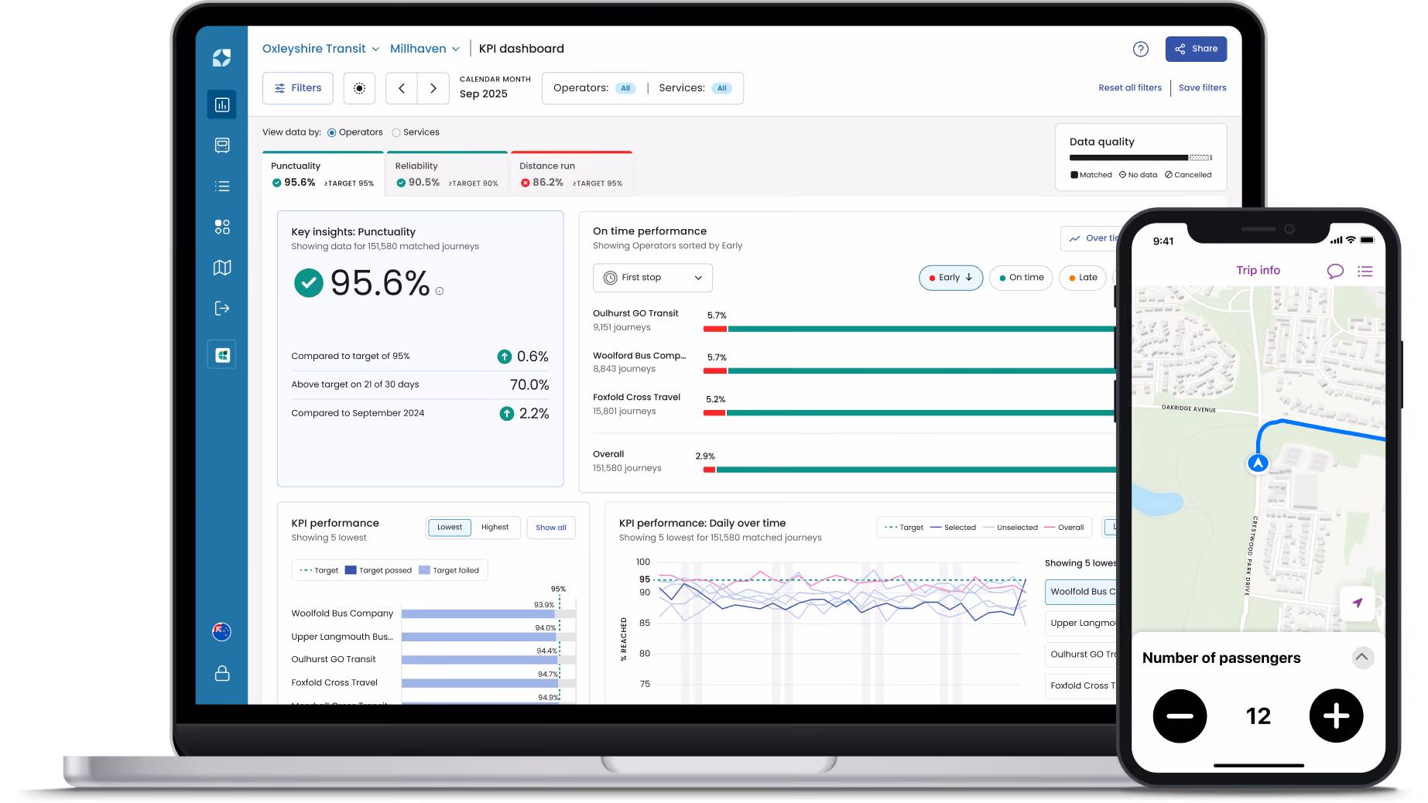1428x803 pixels.
Task: Select the Highest toggle option
Action: coord(495,528)
